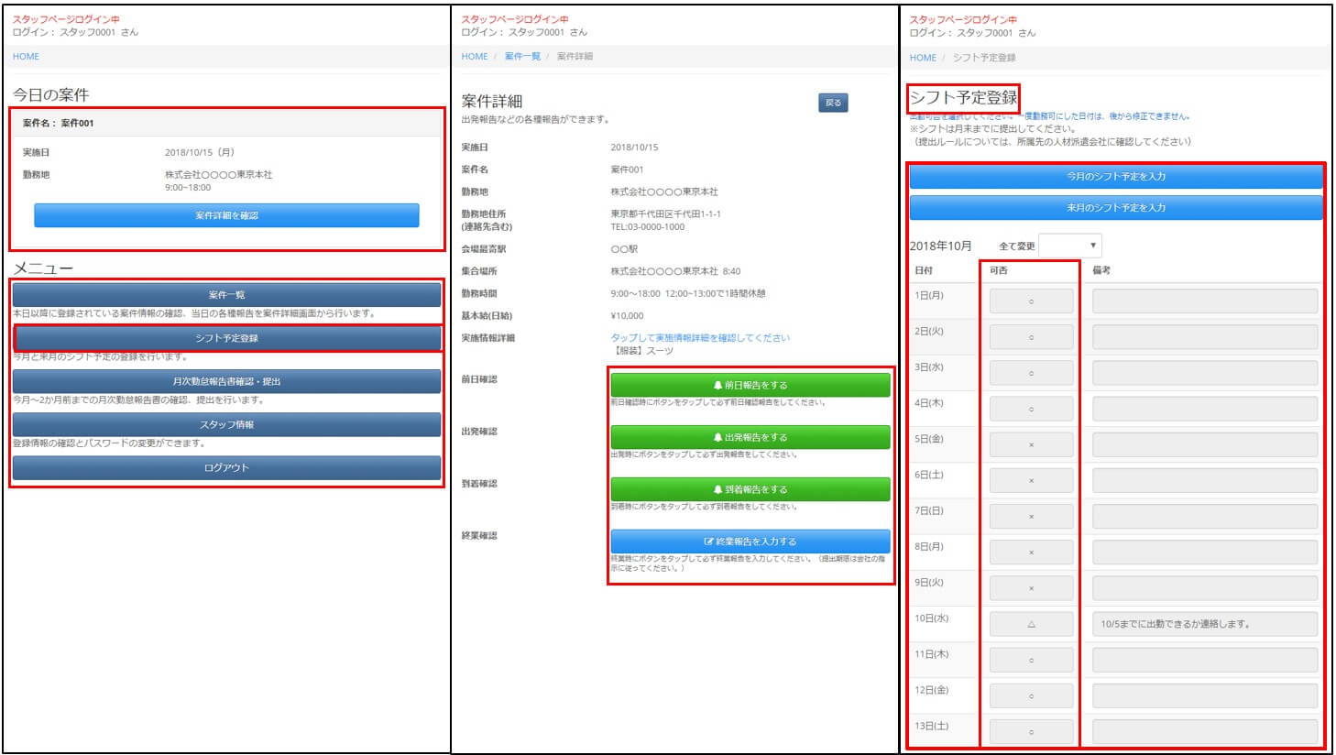Click the green 出発報告をする button
1336x755 pixels.
click(750, 437)
